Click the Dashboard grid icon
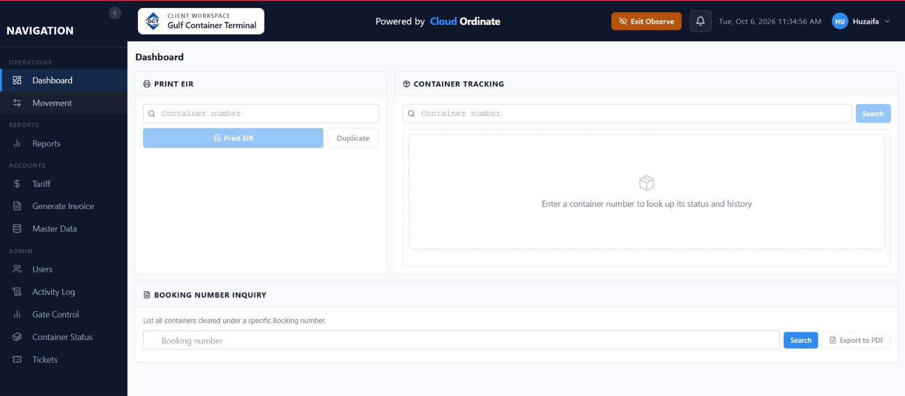Image resolution: width=905 pixels, height=396 pixels. tap(17, 80)
